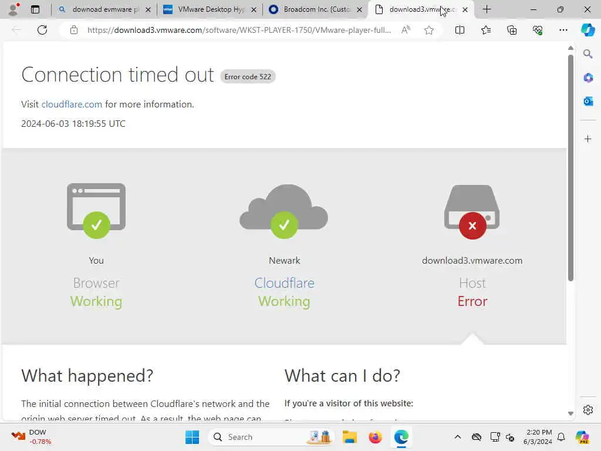Open the cloud sync tray icon
Image resolution: width=601 pixels, height=451 pixels.
[x=477, y=437]
